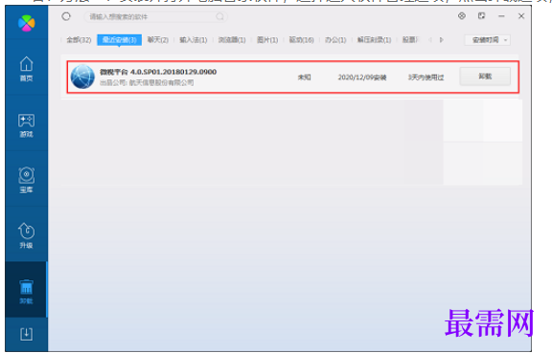Screen dimensions: 552x353
Task: Focus the software search input field
Action: coord(155,16)
